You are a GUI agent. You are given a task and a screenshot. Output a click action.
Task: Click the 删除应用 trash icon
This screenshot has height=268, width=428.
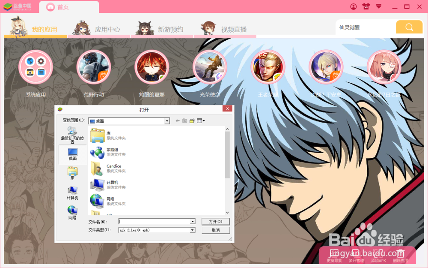coord(401,256)
